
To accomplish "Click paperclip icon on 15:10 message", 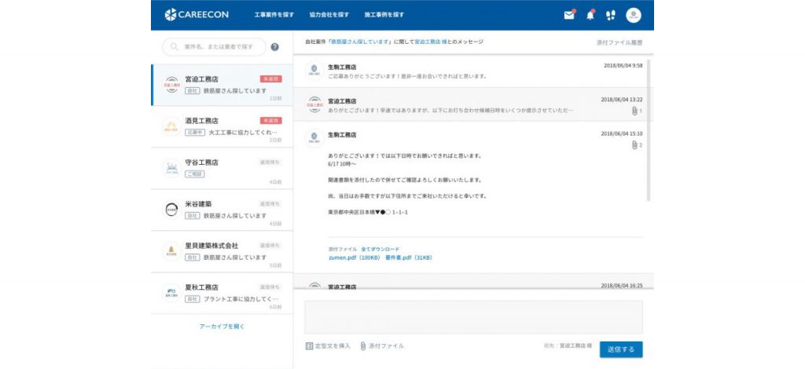I will click(634, 145).
